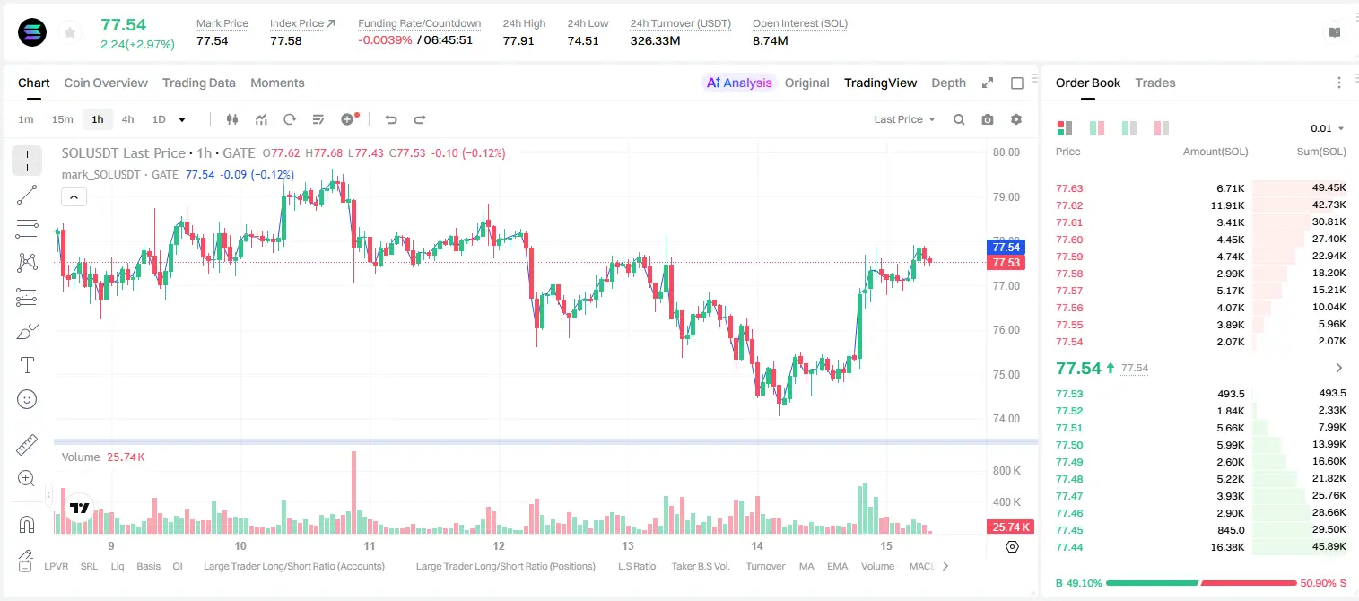This screenshot has height=601, width=1359.
Task: Add SOL to favorites star
Action: [x=70, y=32]
